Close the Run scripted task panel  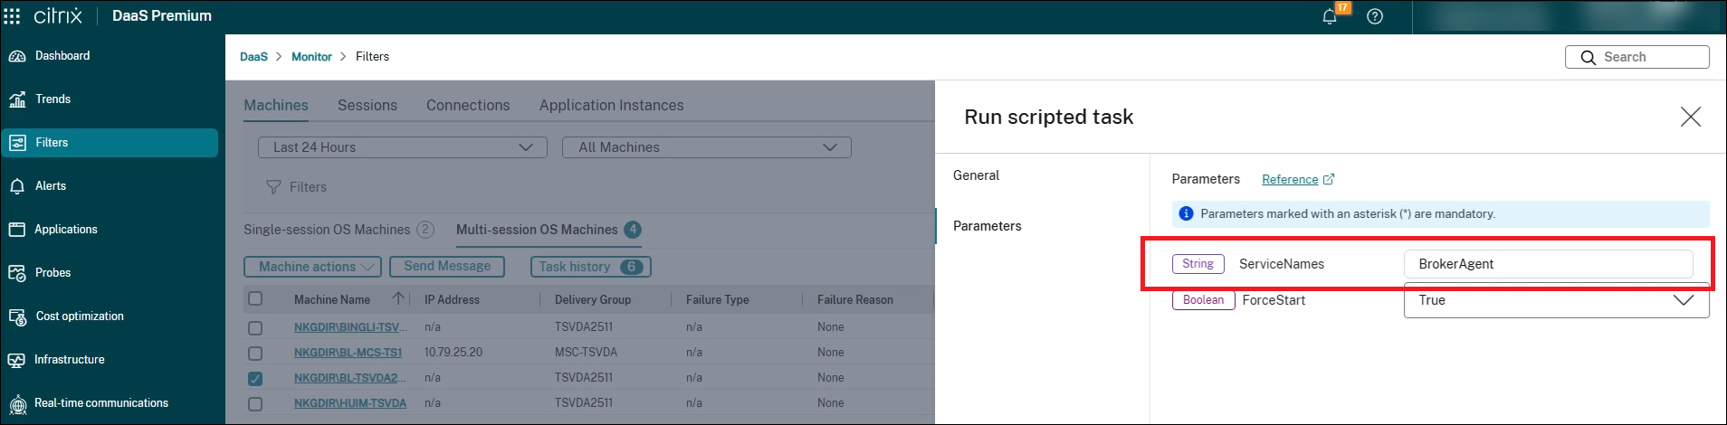(x=1691, y=117)
